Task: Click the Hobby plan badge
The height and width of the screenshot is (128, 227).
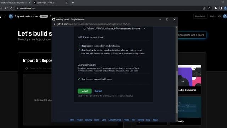Action: pos(44,16)
